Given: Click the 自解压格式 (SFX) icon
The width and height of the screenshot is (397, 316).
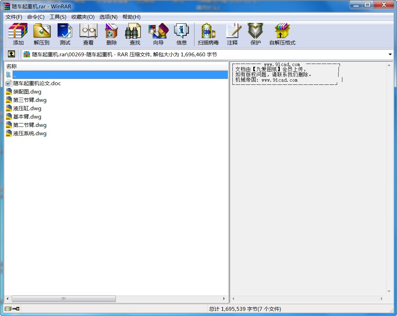Looking at the screenshot, I should [282, 34].
